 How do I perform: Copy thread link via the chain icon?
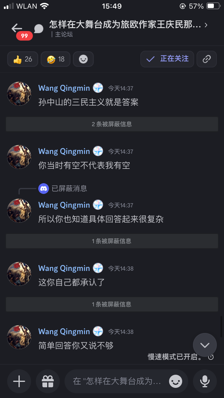coord(207,59)
